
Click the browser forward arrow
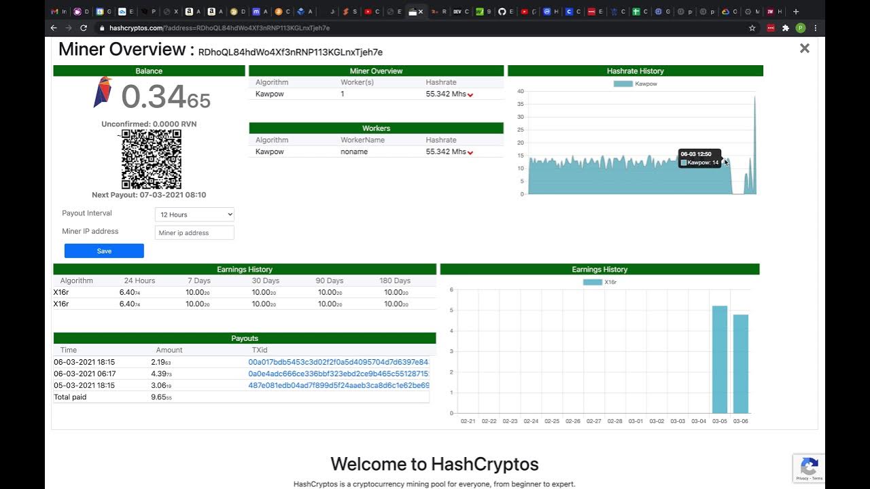click(68, 28)
